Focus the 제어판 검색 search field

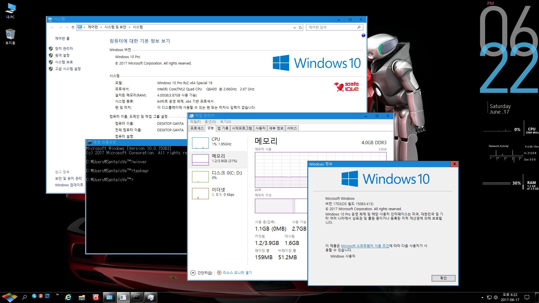point(334,27)
